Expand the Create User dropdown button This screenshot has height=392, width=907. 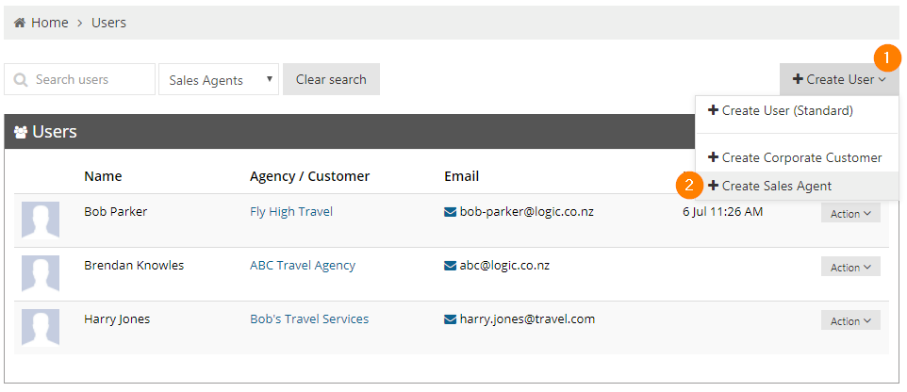click(x=839, y=79)
